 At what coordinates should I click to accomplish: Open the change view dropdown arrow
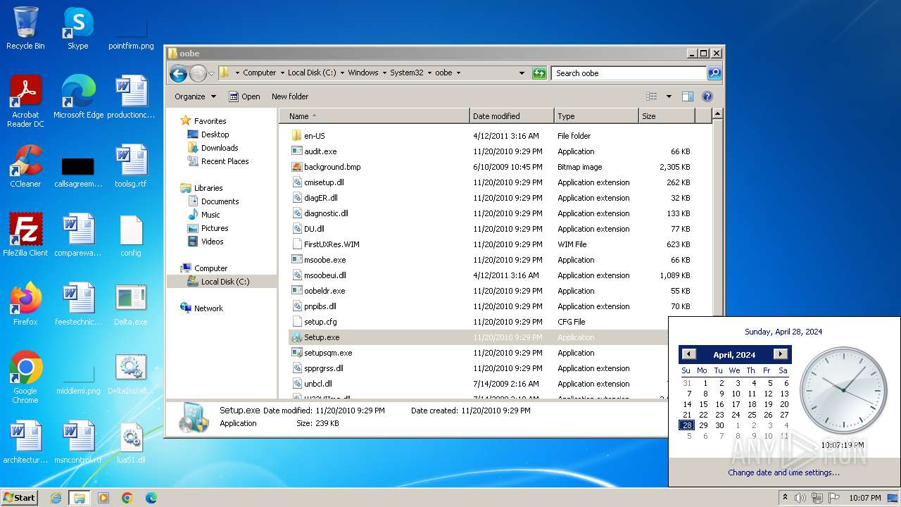[x=669, y=96]
